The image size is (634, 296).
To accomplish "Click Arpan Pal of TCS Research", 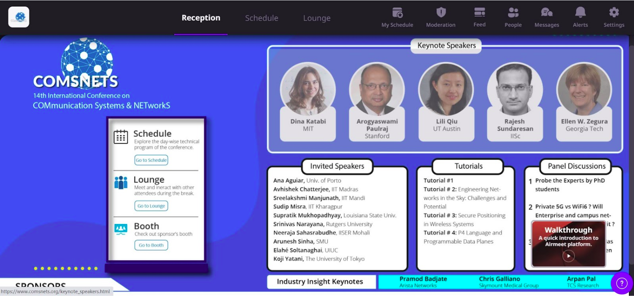I will pyautogui.click(x=583, y=282).
